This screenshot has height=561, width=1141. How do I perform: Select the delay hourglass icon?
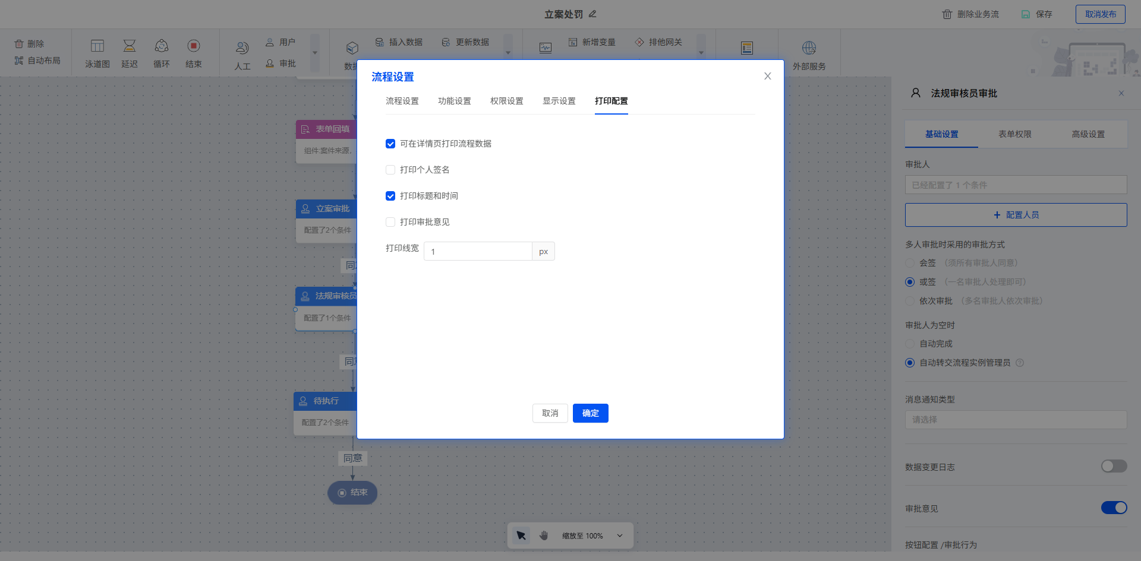click(130, 46)
